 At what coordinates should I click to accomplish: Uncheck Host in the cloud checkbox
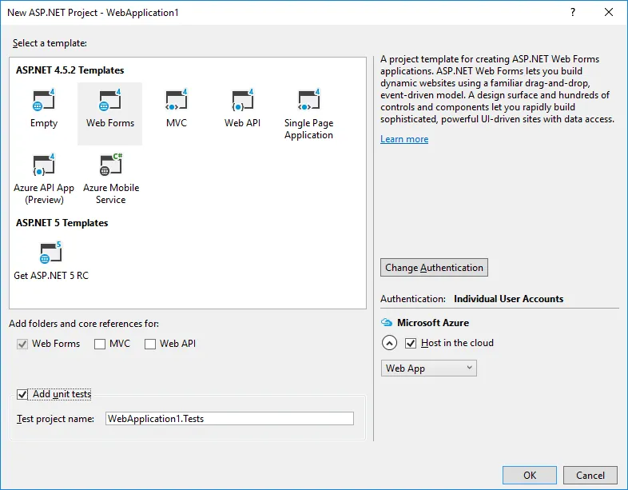411,343
